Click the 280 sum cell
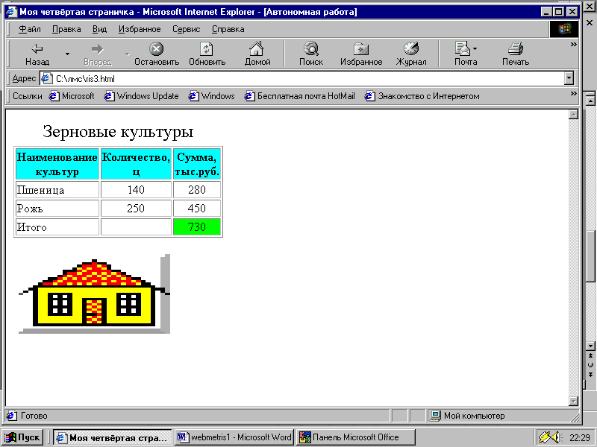This screenshot has width=597, height=447. pos(197,190)
